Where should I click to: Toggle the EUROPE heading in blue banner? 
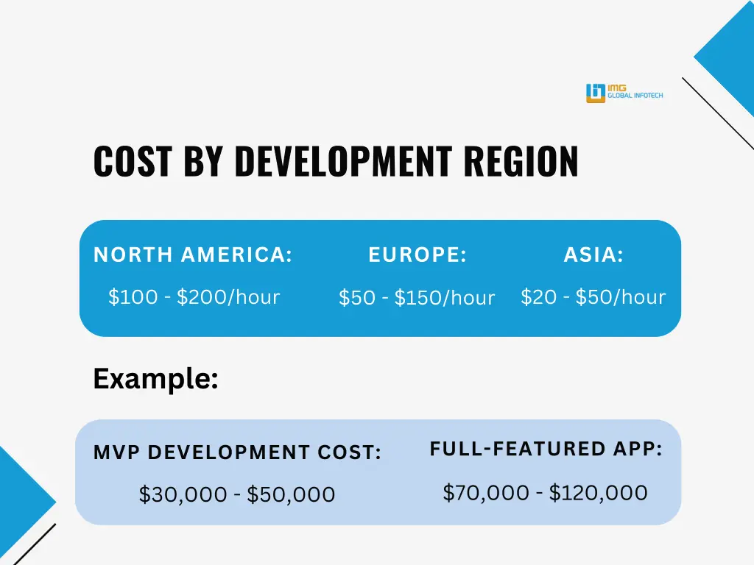point(417,255)
